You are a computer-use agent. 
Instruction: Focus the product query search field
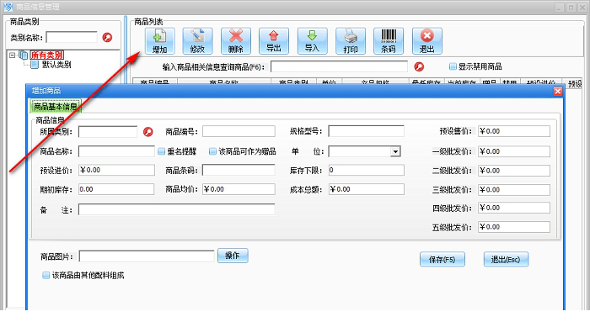(339, 66)
